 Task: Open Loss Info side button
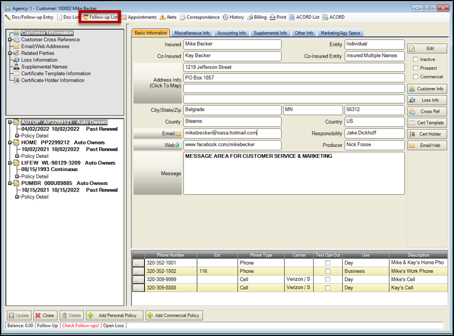[427, 100]
